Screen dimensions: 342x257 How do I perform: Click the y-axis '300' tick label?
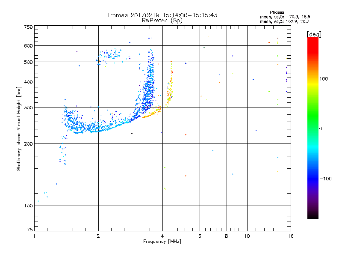pyautogui.click(x=28, y=108)
